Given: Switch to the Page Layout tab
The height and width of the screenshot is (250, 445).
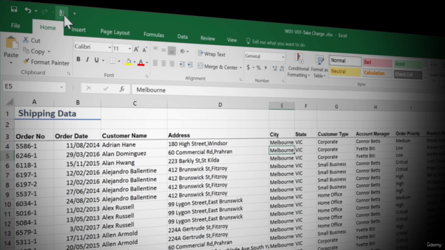Looking at the screenshot, I should 115,32.
